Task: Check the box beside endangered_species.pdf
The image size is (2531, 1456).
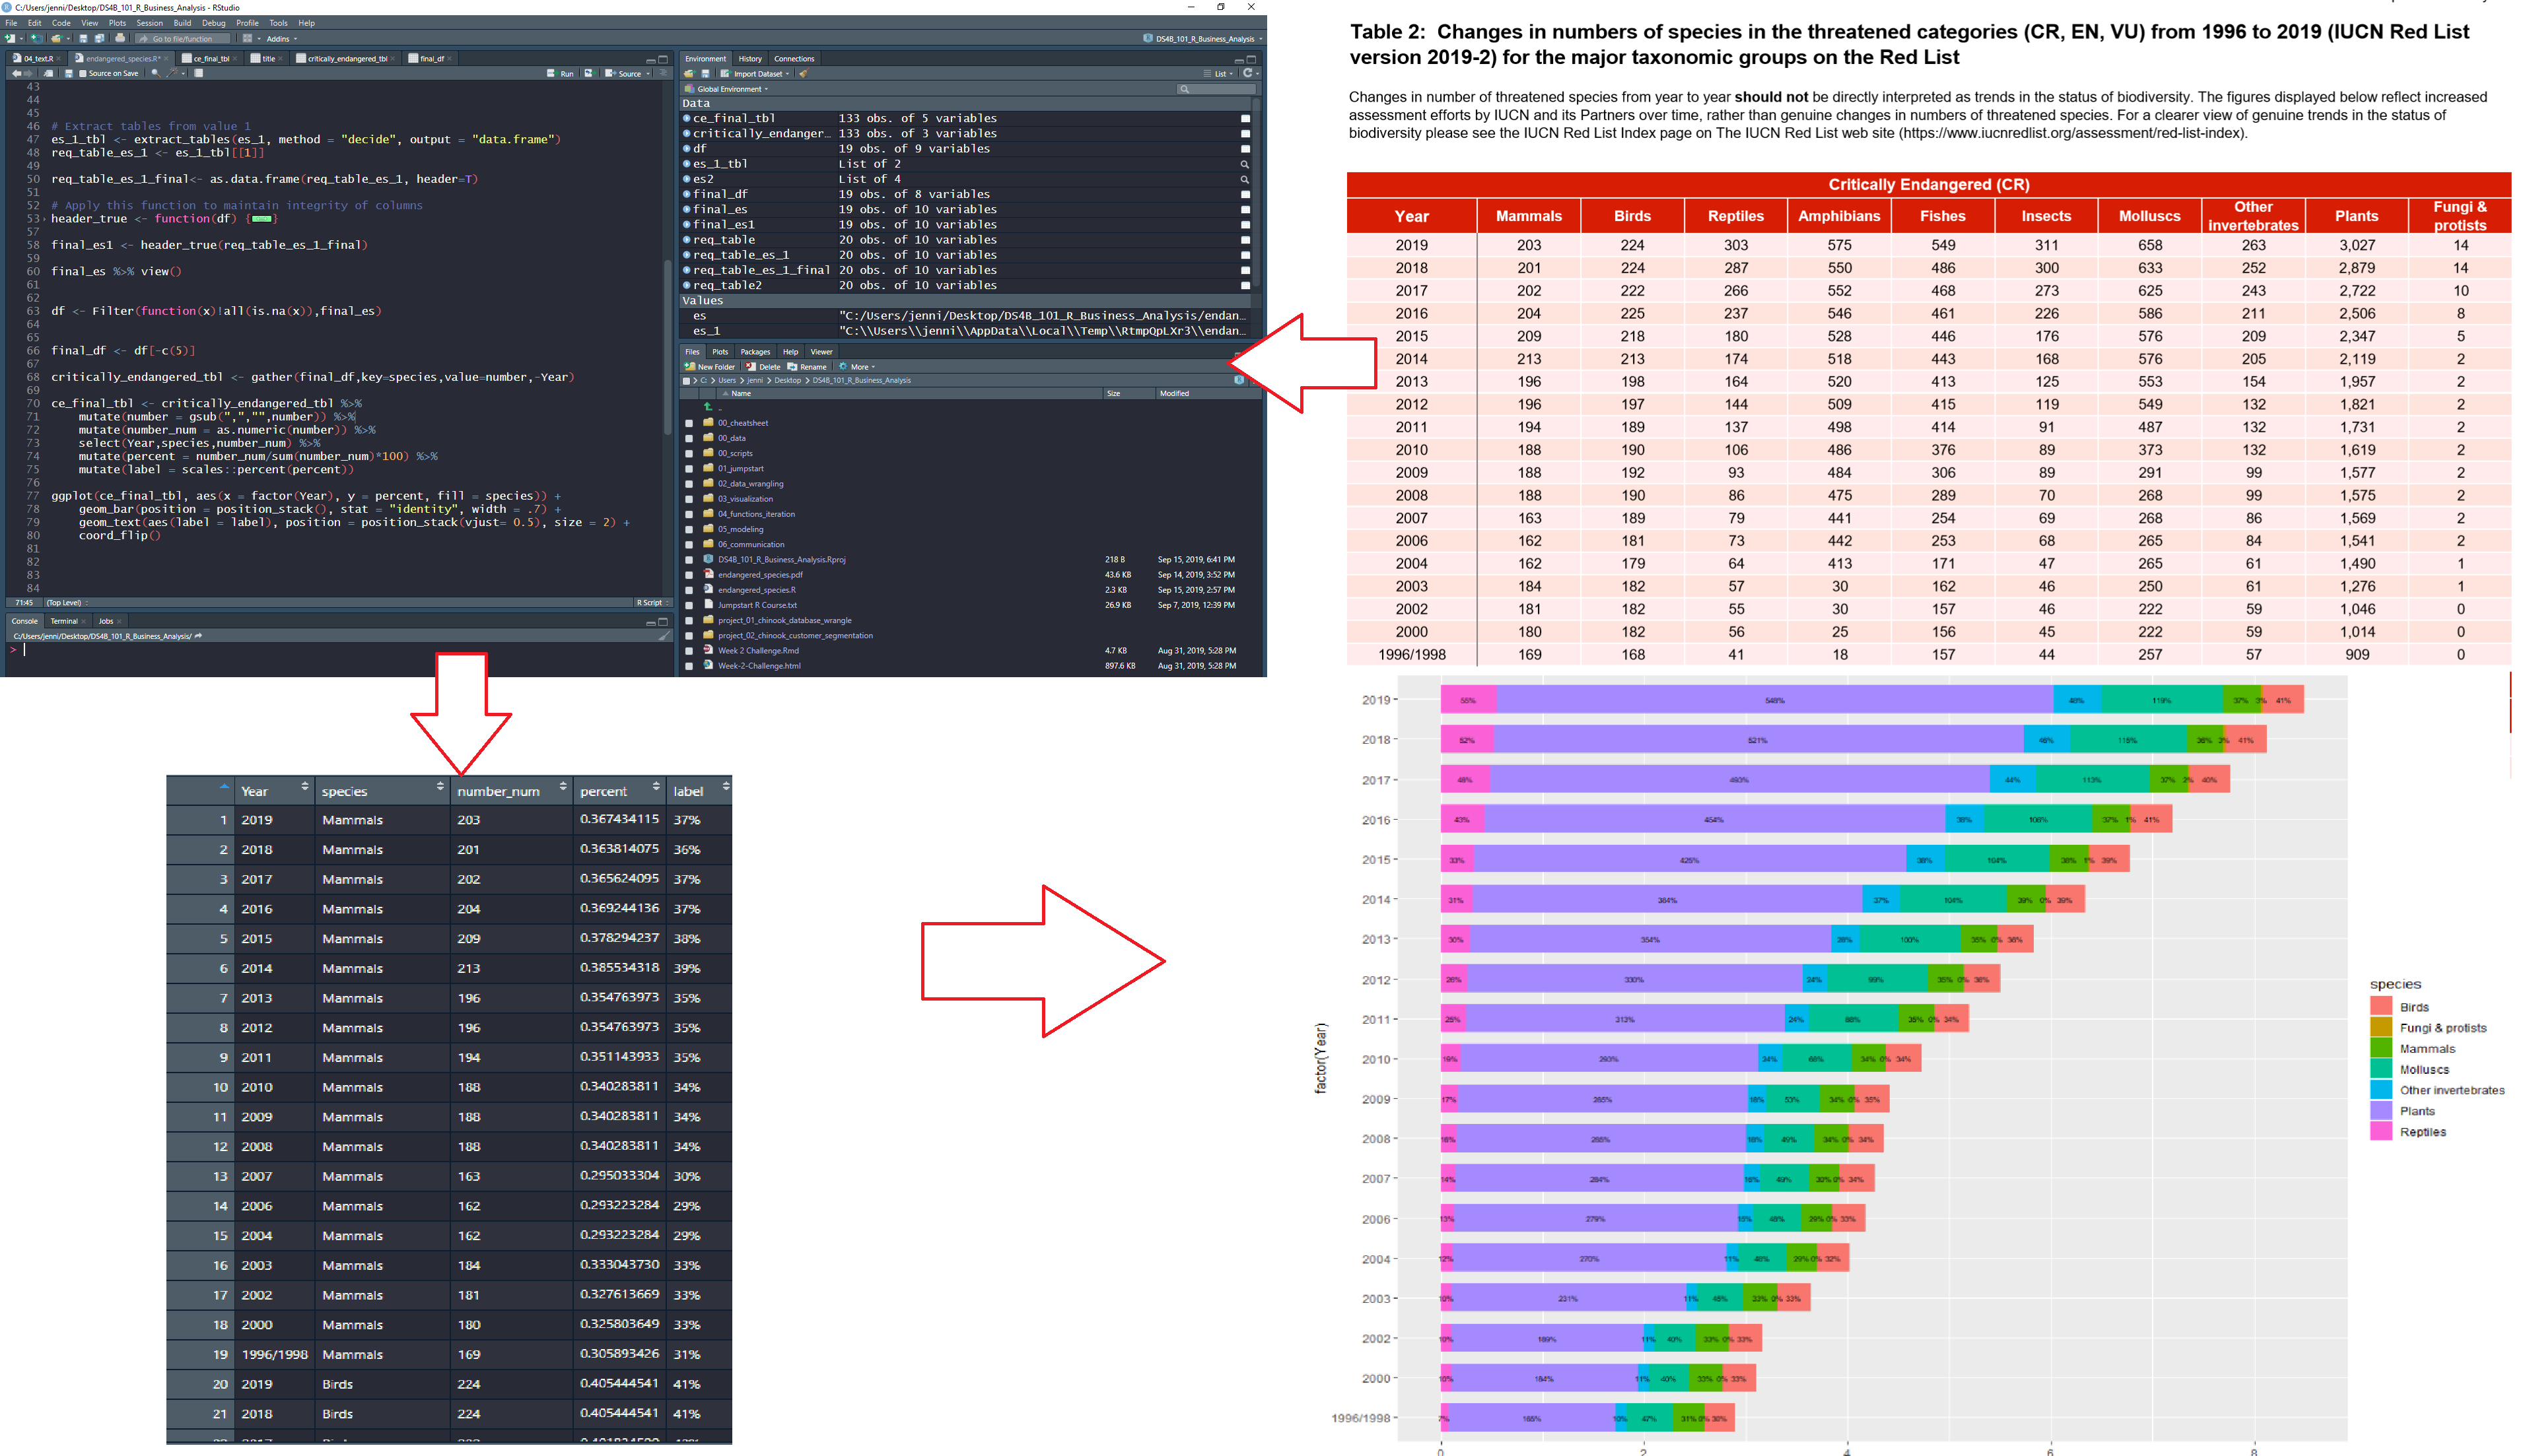Action: pyautogui.click(x=689, y=575)
